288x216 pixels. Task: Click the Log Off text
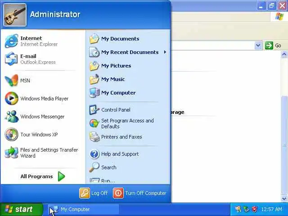click(x=99, y=193)
